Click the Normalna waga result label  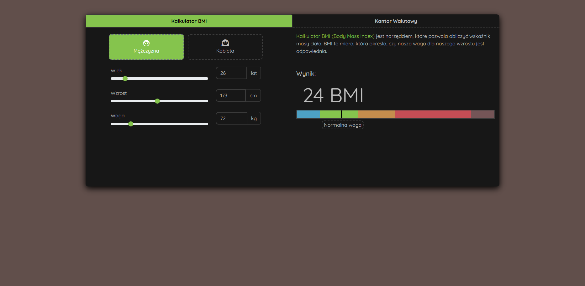pyautogui.click(x=343, y=125)
